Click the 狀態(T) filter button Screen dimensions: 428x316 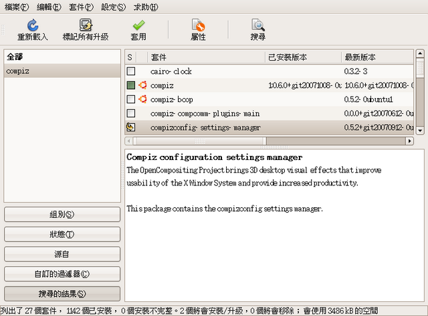point(62,235)
